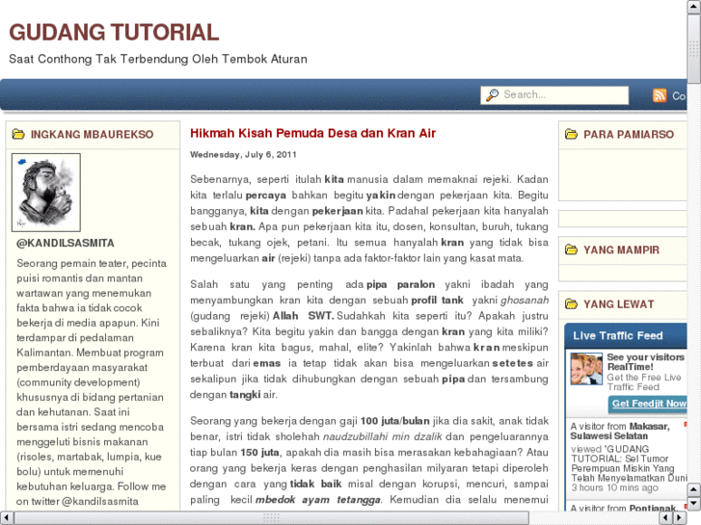Click page vertical scrollbar up arrow

(x=694, y=6)
